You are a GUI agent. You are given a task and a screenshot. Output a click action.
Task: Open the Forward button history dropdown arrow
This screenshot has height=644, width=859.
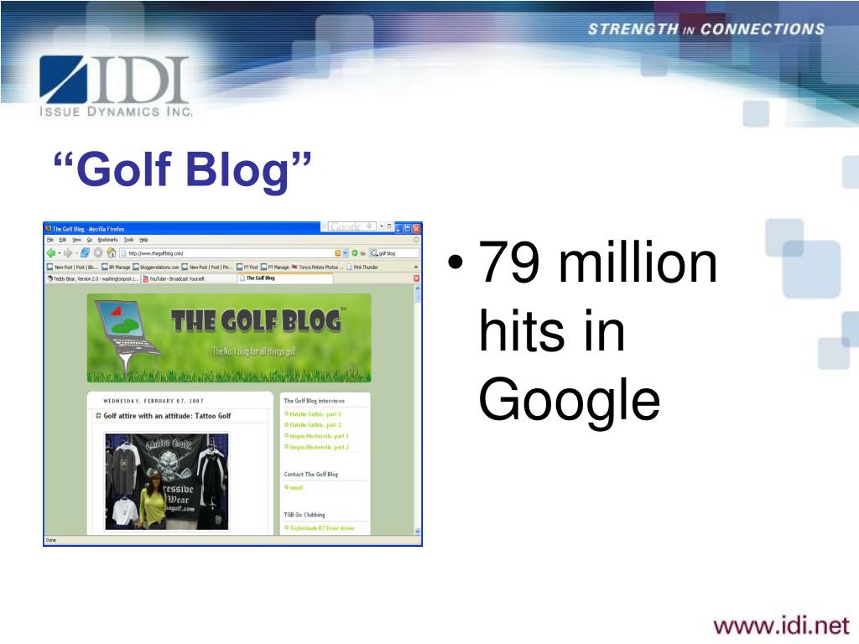(x=75, y=253)
